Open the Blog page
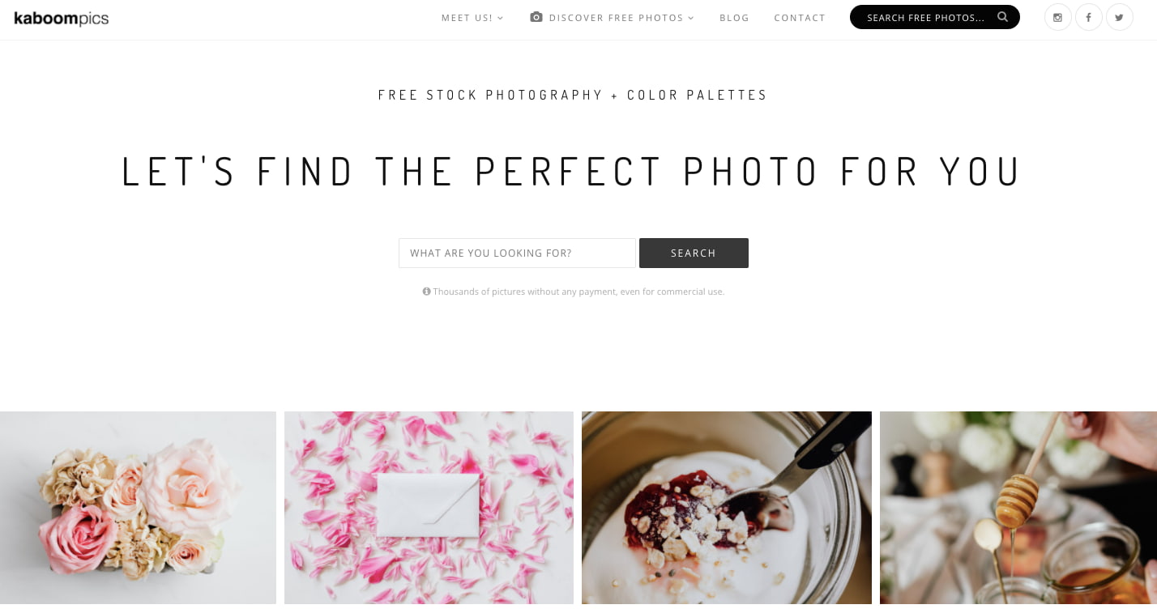Screen dimensions: 1157x609 (x=734, y=18)
